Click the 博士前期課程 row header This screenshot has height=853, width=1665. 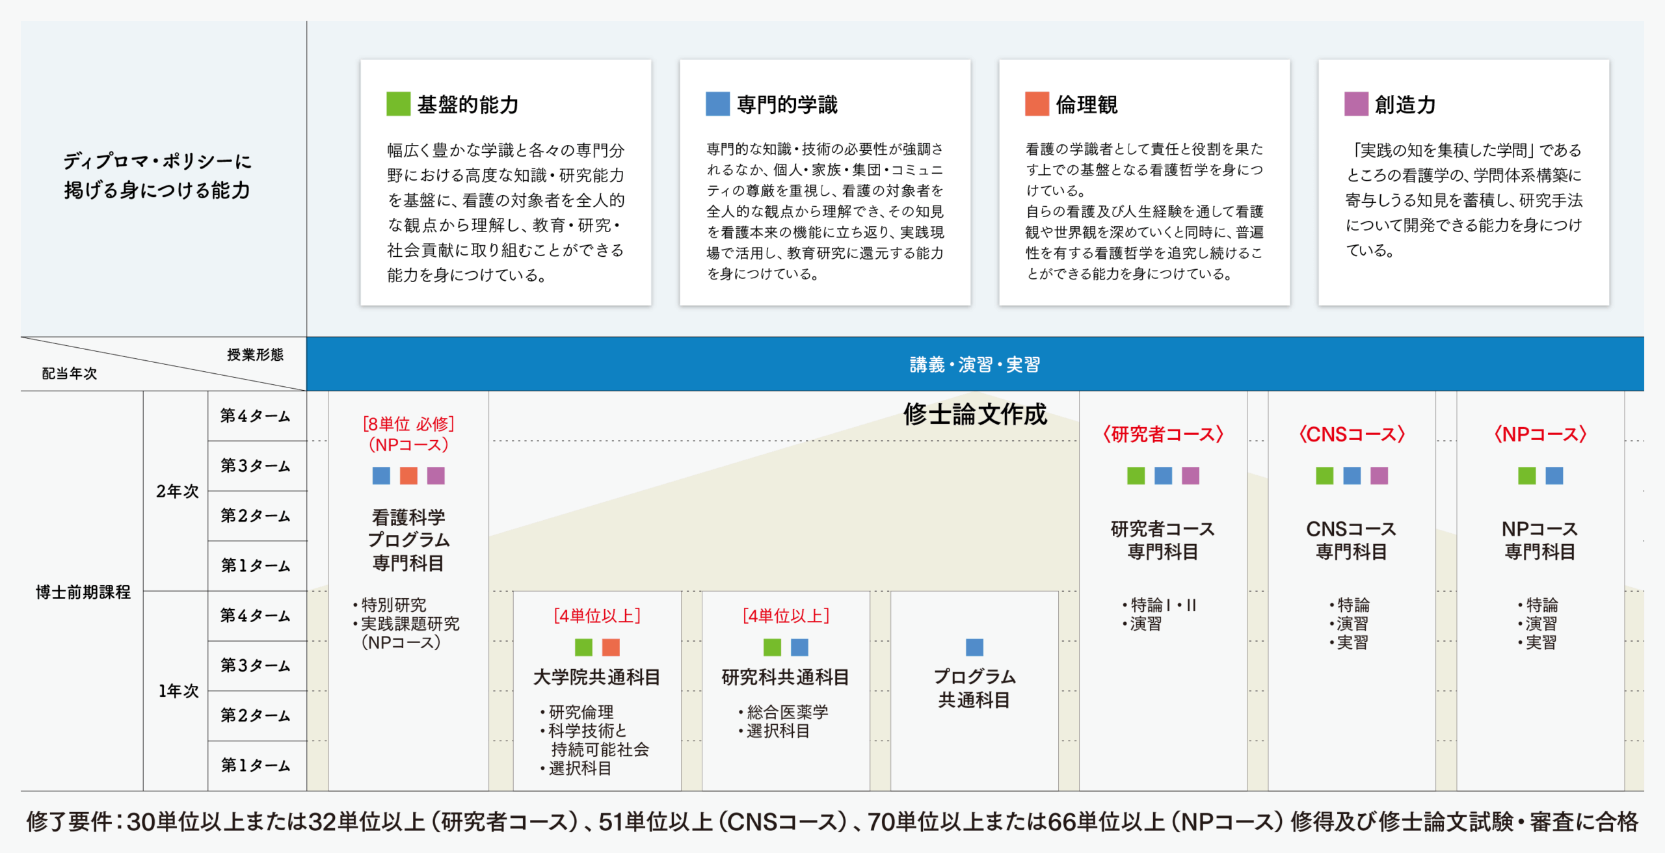(83, 592)
